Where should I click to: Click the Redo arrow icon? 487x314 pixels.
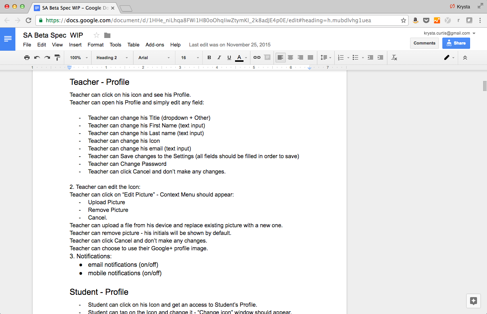coord(47,58)
